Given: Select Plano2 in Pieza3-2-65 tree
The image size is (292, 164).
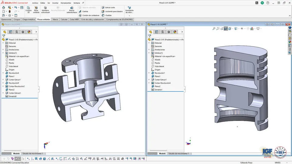Looking at the screenshot, I should [10, 90].
